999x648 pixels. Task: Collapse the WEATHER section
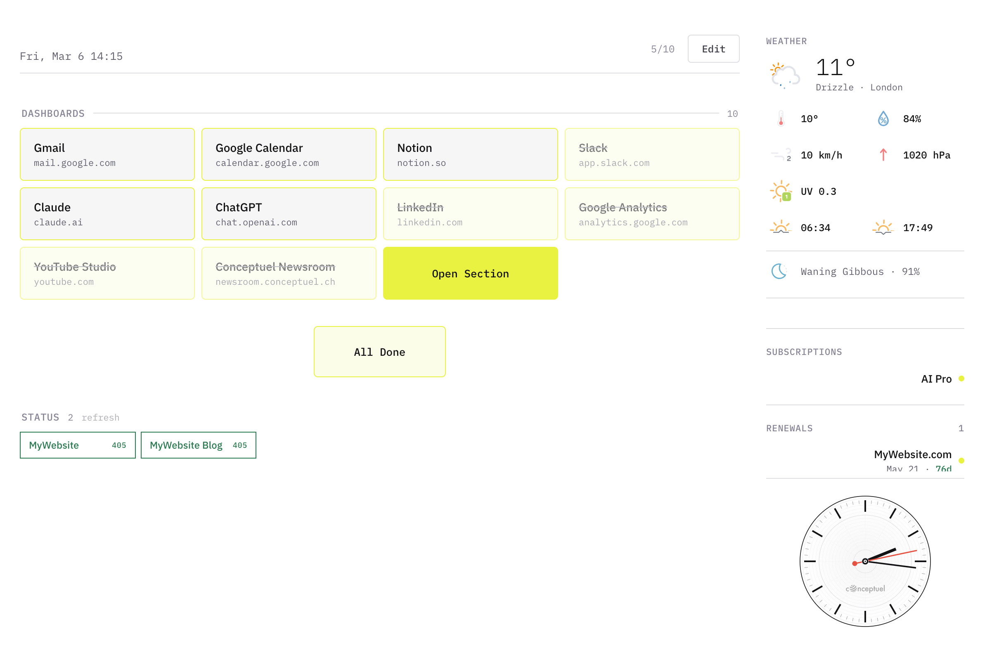pyautogui.click(x=786, y=41)
